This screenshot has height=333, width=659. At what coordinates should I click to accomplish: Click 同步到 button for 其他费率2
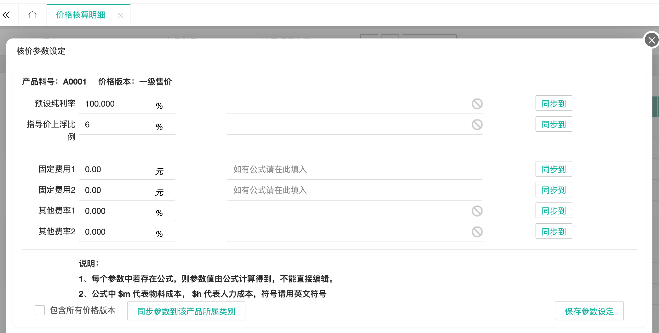[553, 231]
